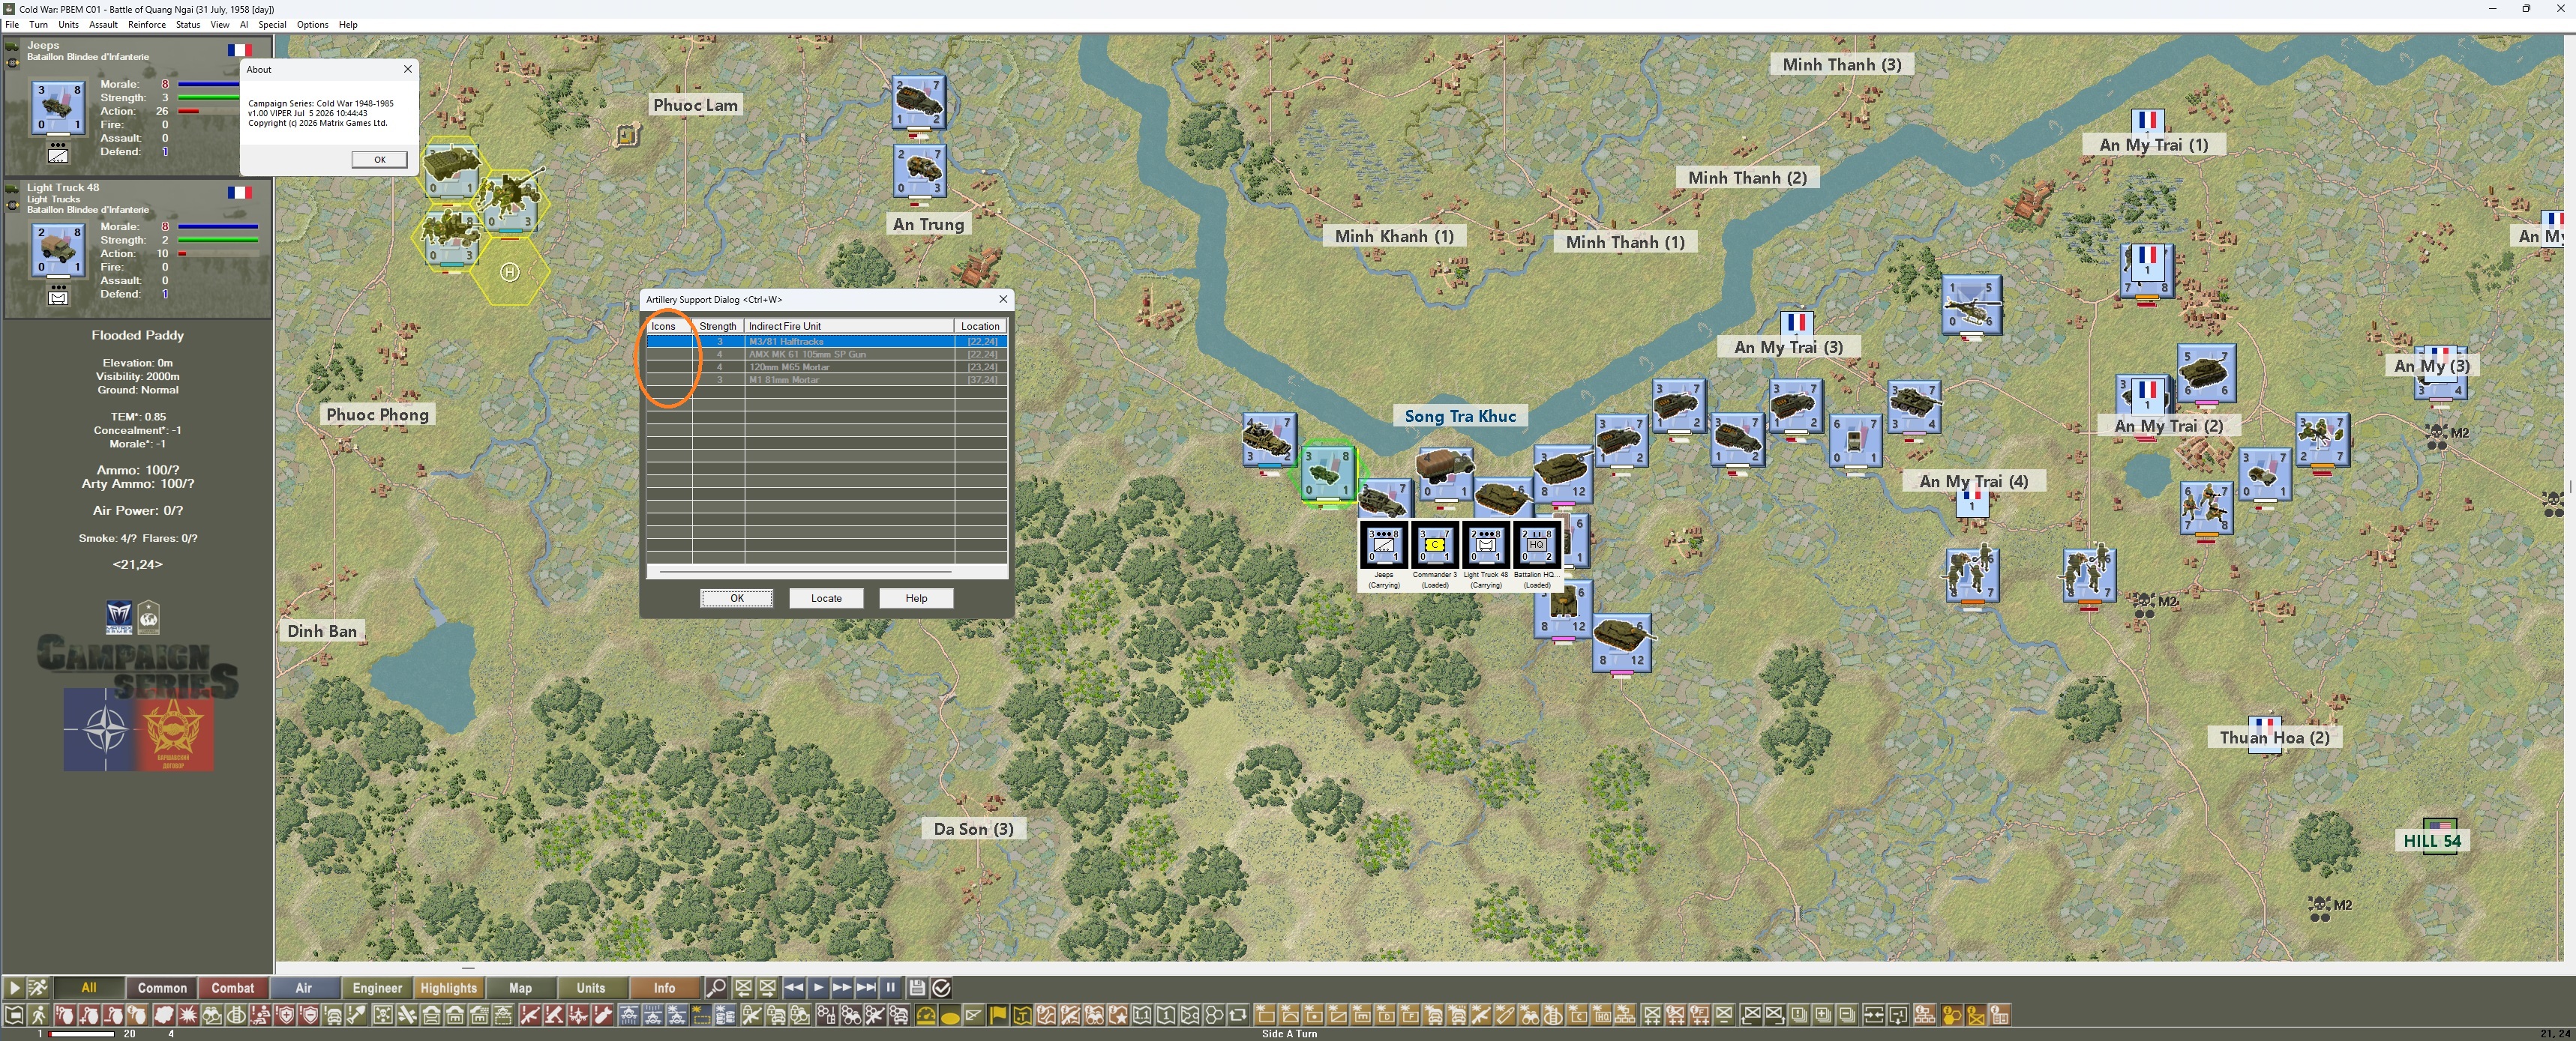Screen dimensions: 2576x1041
Task: Select the Common toolbar filter tab
Action: click(162, 987)
